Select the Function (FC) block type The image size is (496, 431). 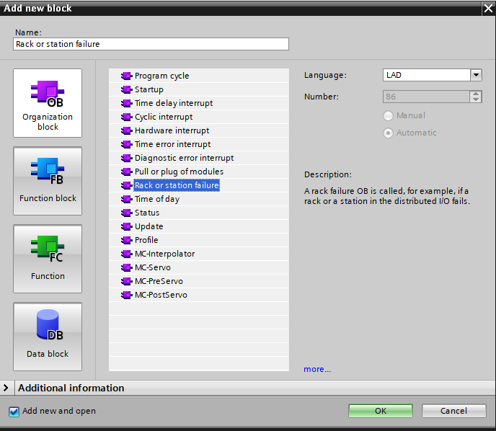point(48,259)
